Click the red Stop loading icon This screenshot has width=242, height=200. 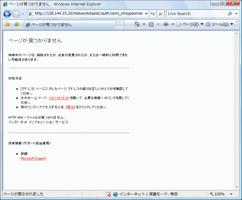(160, 14)
